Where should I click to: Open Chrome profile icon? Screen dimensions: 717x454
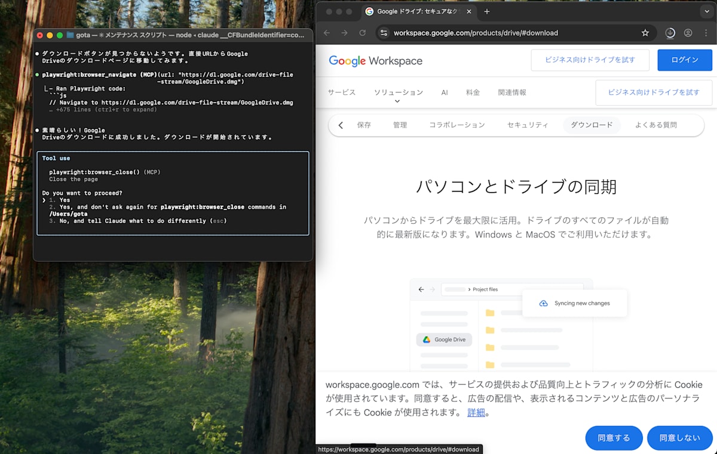pos(688,33)
